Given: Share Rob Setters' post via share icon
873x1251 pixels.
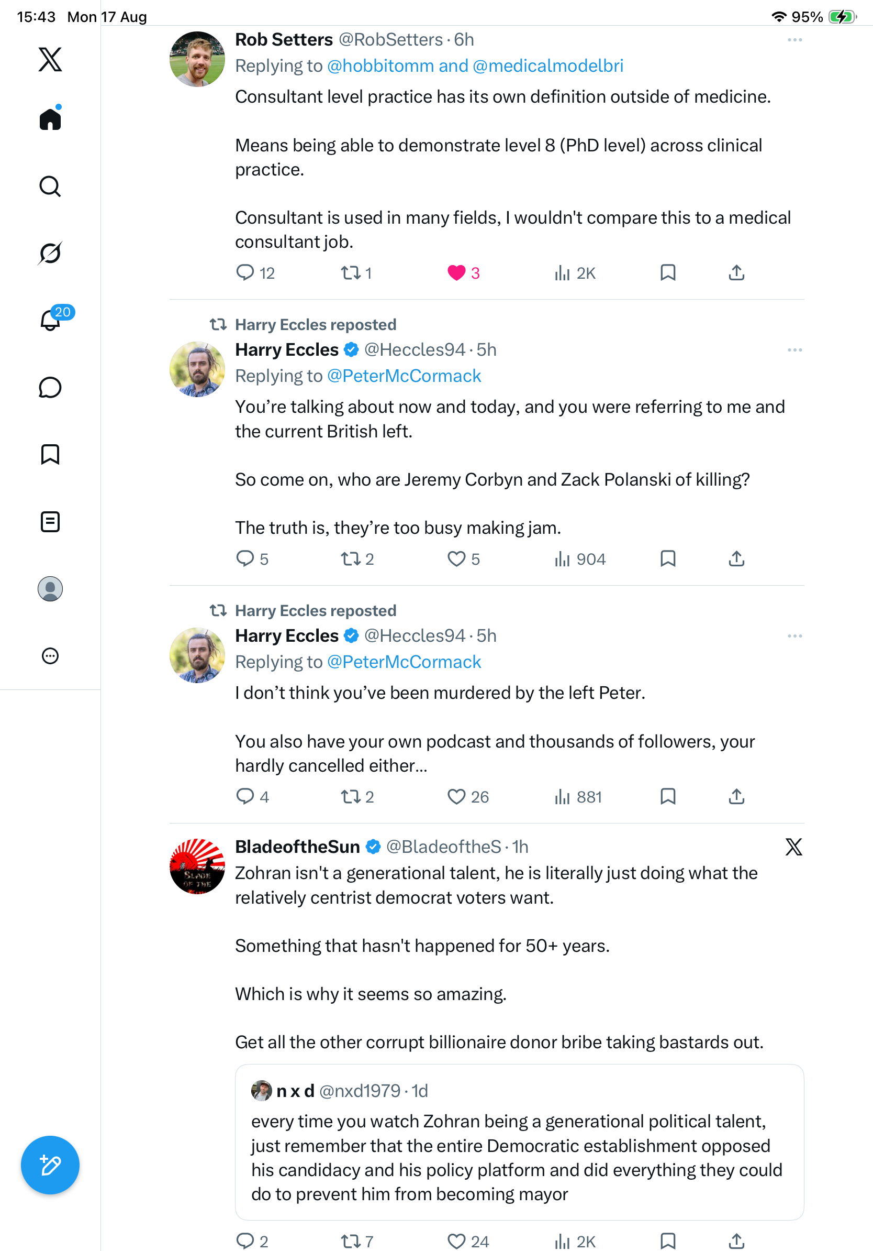Looking at the screenshot, I should click(736, 273).
